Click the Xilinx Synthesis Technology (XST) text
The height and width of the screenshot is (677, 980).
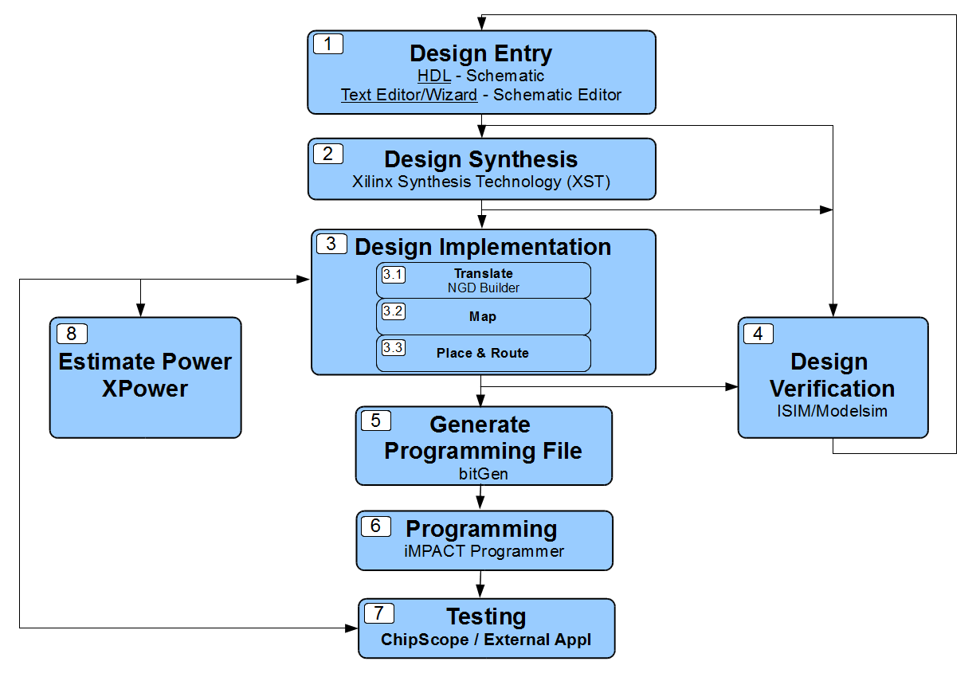(x=481, y=182)
